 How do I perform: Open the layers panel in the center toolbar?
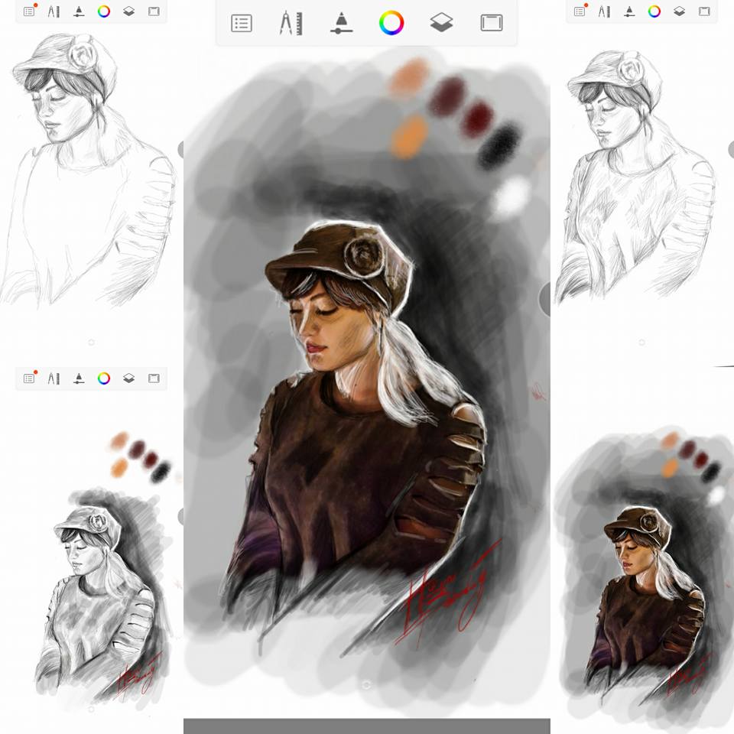(x=441, y=24)
